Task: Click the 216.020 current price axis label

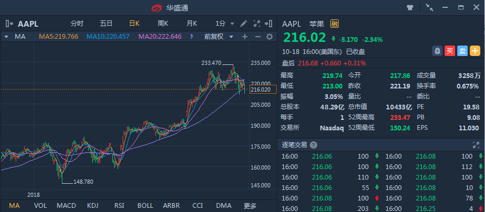Action: click(x=263, y=90)
